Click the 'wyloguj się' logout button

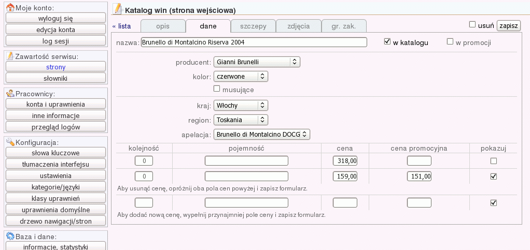pyautogui.click(x=55, y=18)
